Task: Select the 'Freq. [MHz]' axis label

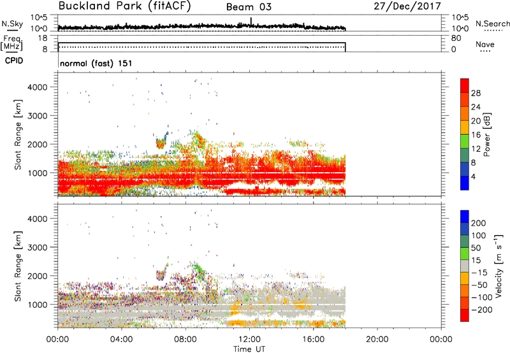Action: pyautogui.click(x=11, y=43)
